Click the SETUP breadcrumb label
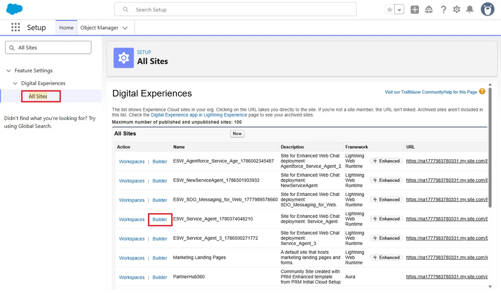The image size is (501, 293). click(x=144, y=52)
